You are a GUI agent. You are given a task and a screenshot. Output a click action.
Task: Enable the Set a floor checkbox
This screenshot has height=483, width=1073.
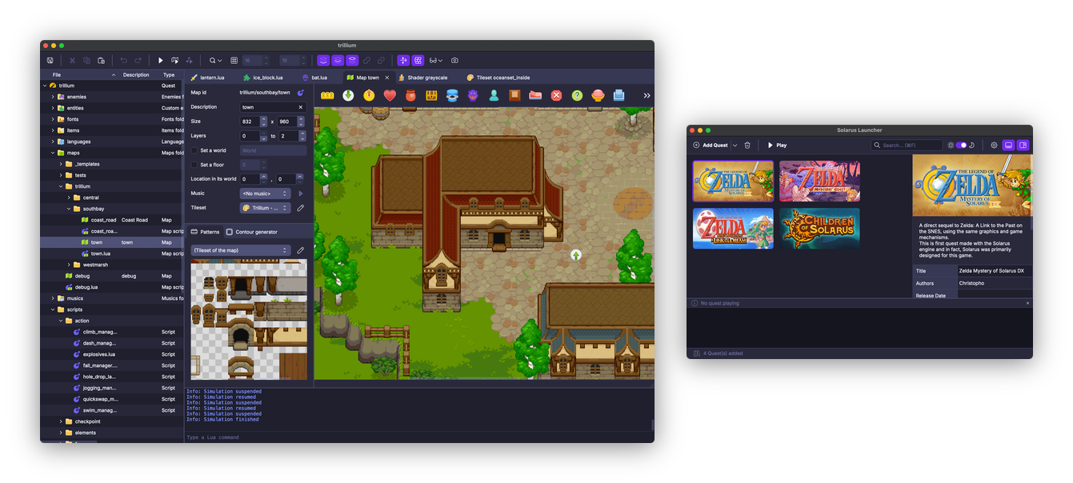192,164
